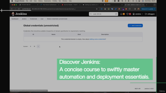The image size is (166, 93).
Task: Open the Help menu
Action: click(x=70, y=1)
